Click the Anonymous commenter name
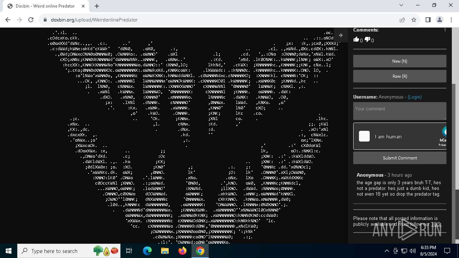The height and width of the screenshot is (258, 459). coord(370,175)
